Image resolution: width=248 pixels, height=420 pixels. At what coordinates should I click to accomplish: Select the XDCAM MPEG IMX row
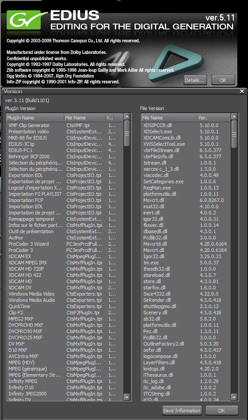[65, 263]
